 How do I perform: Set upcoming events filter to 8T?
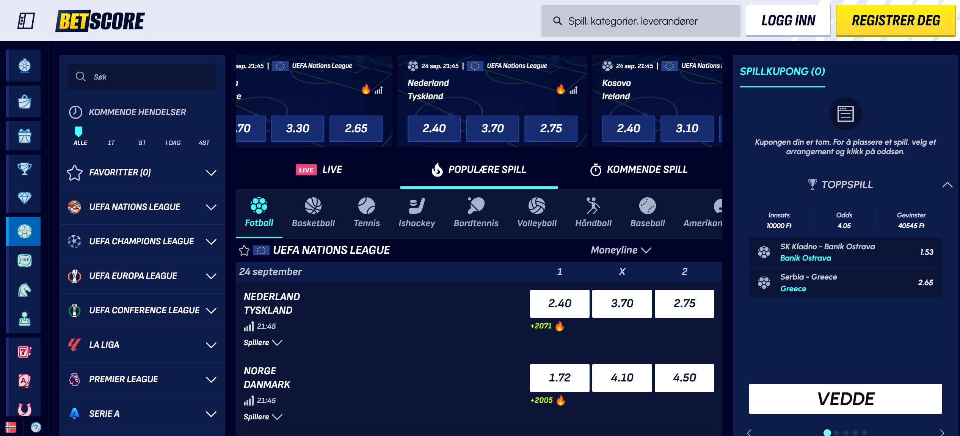142,143
